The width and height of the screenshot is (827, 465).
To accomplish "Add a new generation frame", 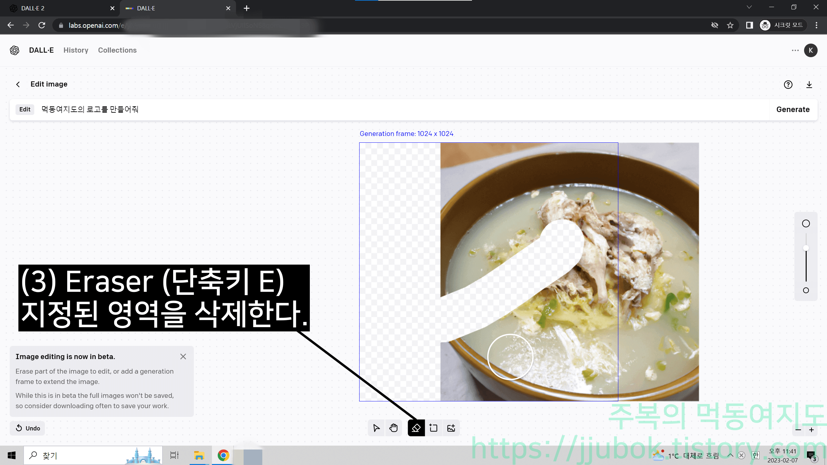I will tap(434, 428).
